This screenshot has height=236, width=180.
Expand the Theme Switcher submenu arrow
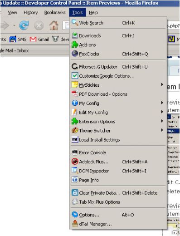162,130
